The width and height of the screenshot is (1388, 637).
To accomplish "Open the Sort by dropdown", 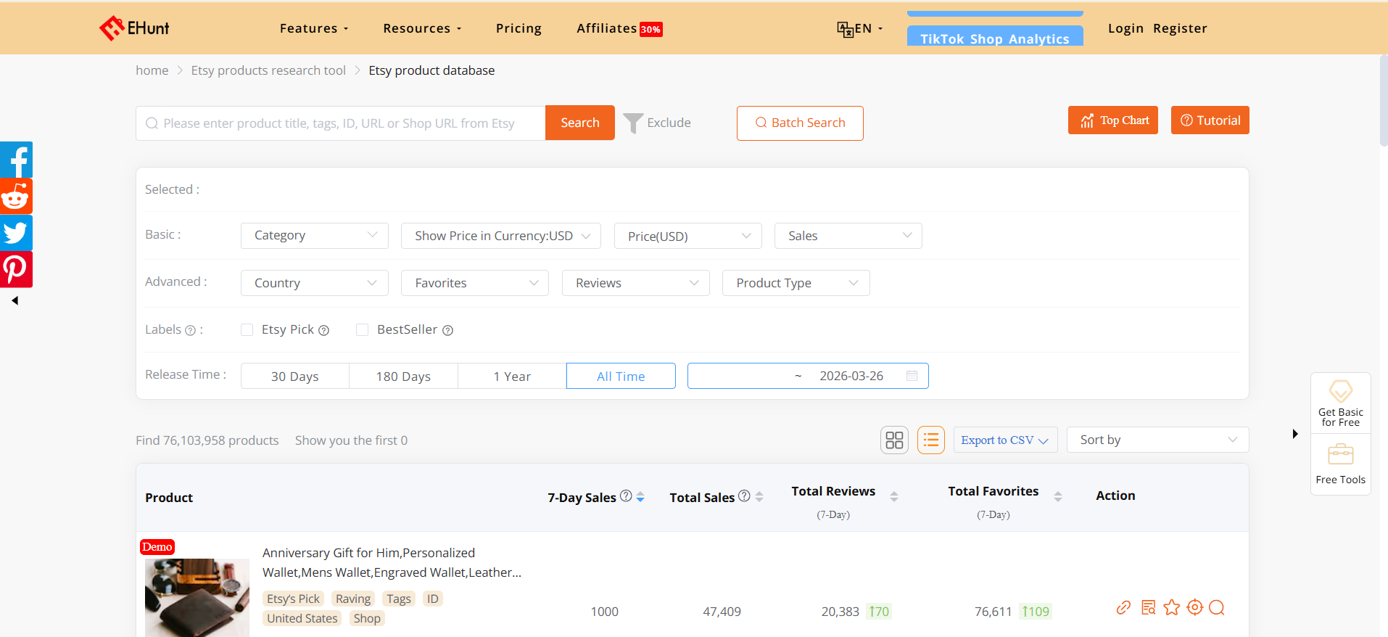I will [x=1158, y=440].
